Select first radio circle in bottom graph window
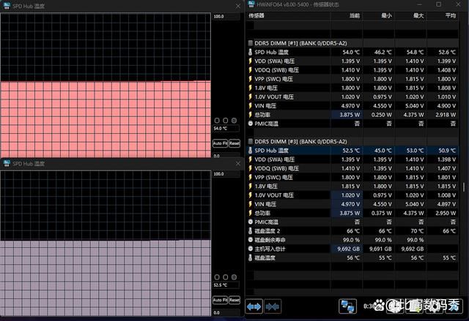The width and height of the screenshot is (469, 321). [x=216, y=278]
